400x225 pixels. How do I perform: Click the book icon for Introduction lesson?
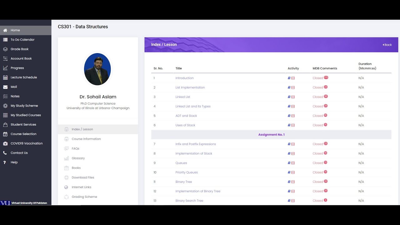(289, 78)
